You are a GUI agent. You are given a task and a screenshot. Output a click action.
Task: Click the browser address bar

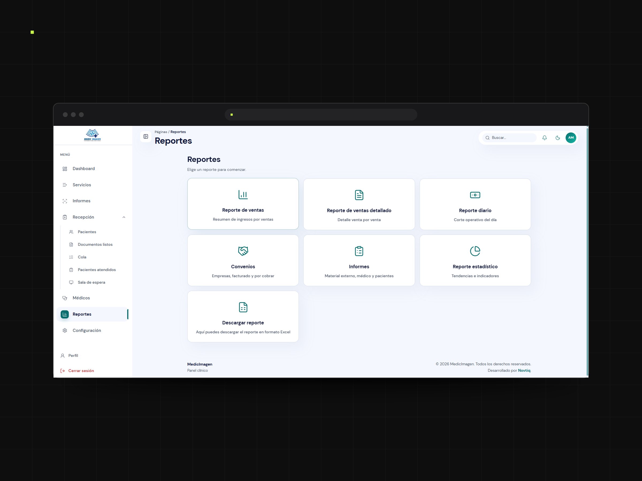click(321, 115)
